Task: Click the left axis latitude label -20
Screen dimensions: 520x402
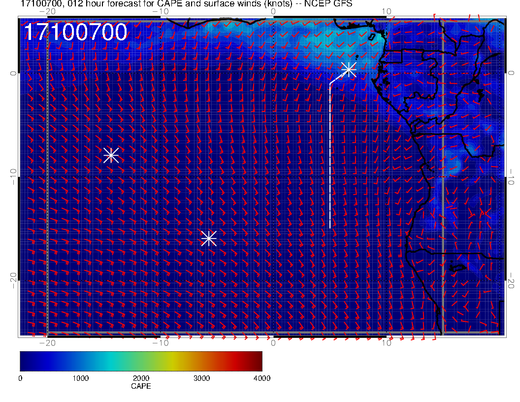Action: pos(13,281)
